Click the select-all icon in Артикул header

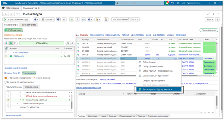click(6, 48)
